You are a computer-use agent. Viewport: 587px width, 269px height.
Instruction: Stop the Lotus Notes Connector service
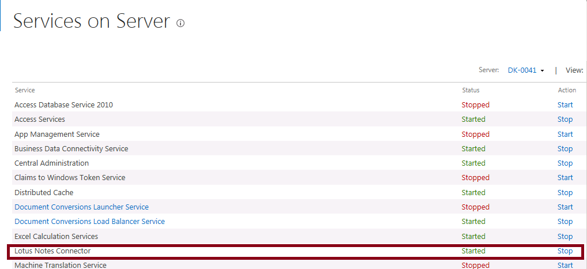point(565,251)
